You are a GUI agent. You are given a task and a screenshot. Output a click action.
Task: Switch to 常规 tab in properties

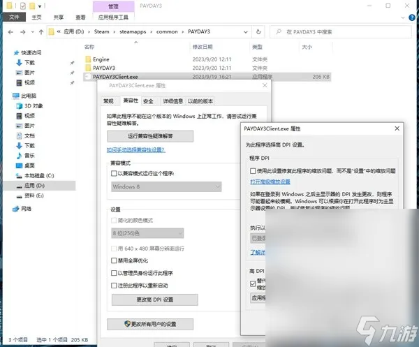click(x=108, y=101)
